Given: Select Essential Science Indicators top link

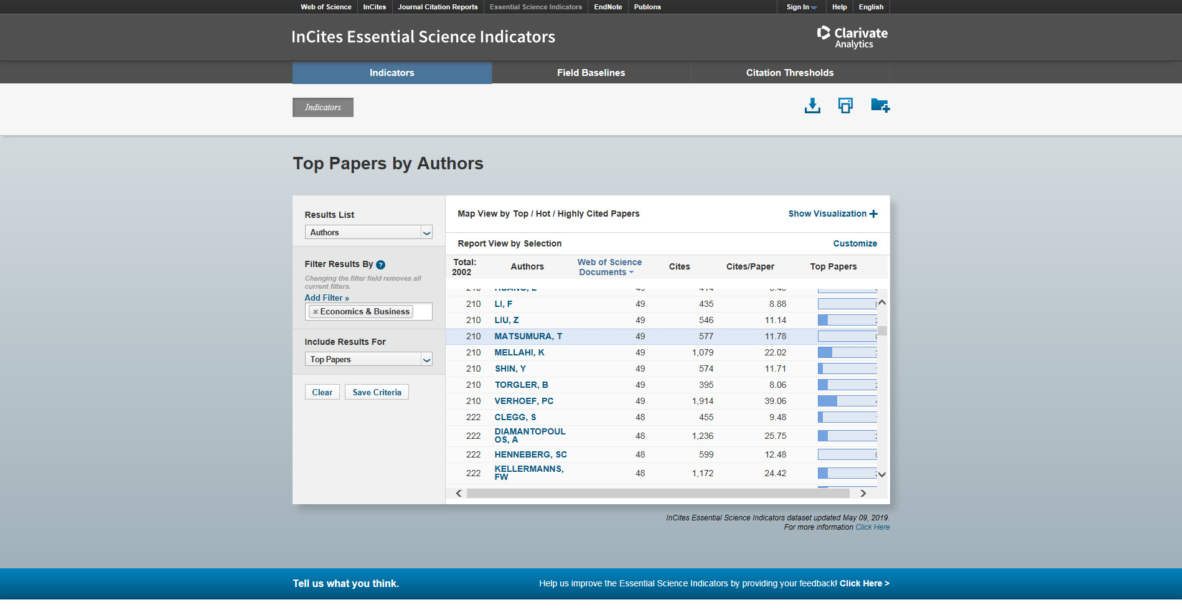Looking at the screenshot, I should (536, 7).
